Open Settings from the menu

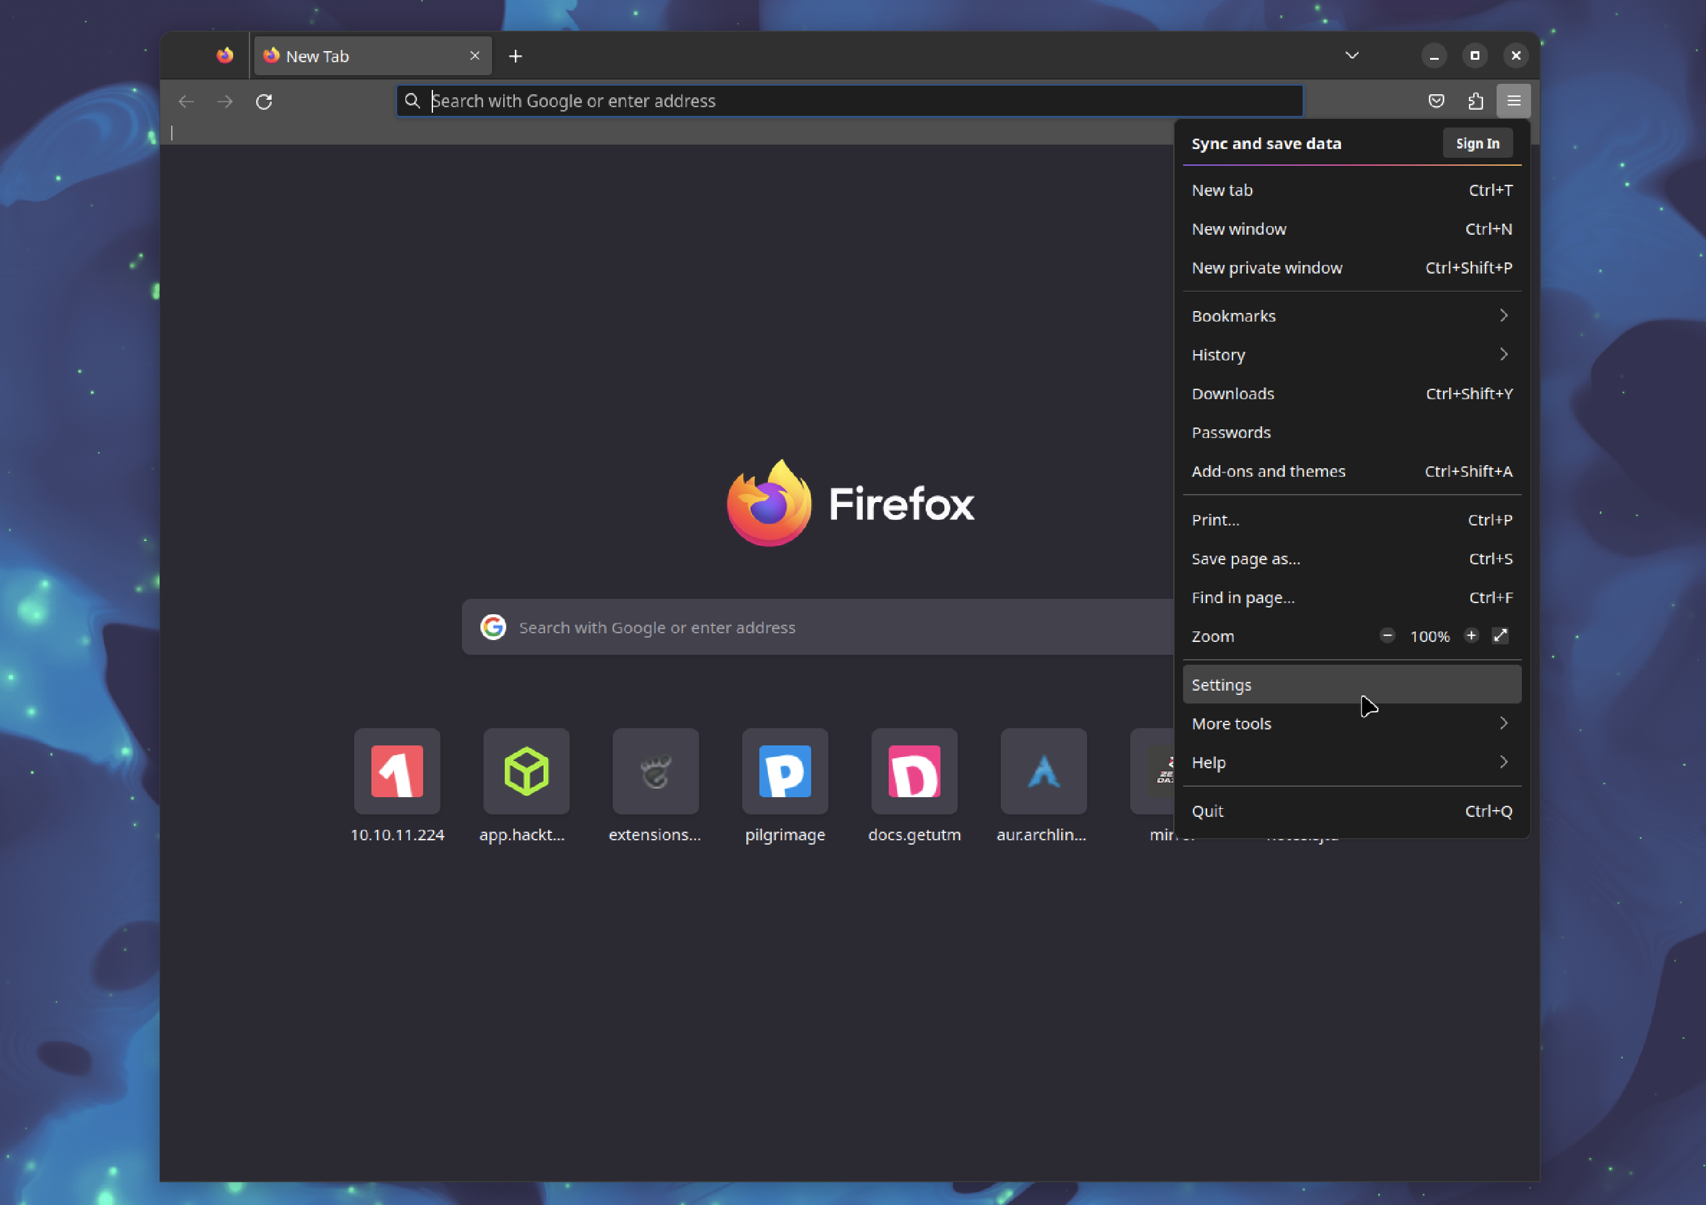click(x=1352, y=684)
